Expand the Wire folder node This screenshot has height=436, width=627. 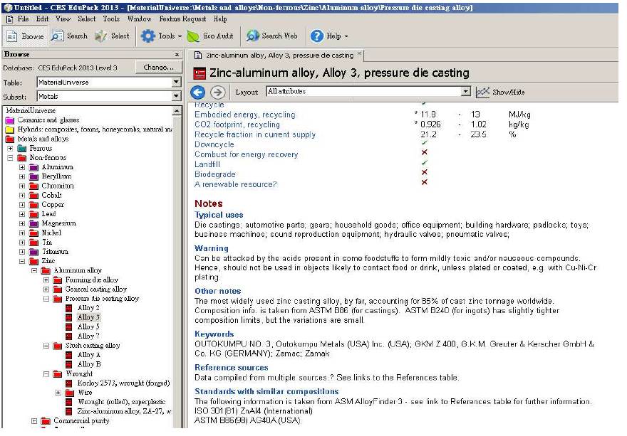click(x=58, y=393)
